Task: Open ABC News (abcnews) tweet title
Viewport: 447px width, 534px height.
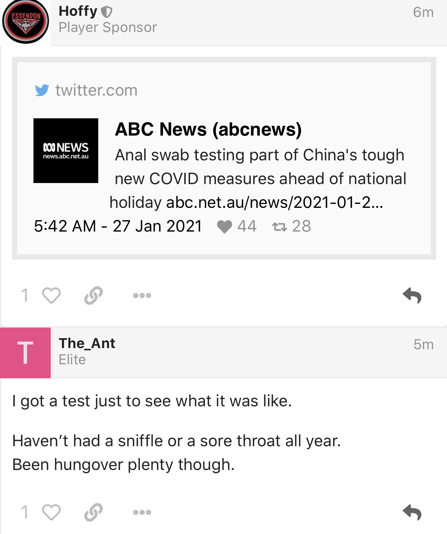Action: (x=208, y=129)
